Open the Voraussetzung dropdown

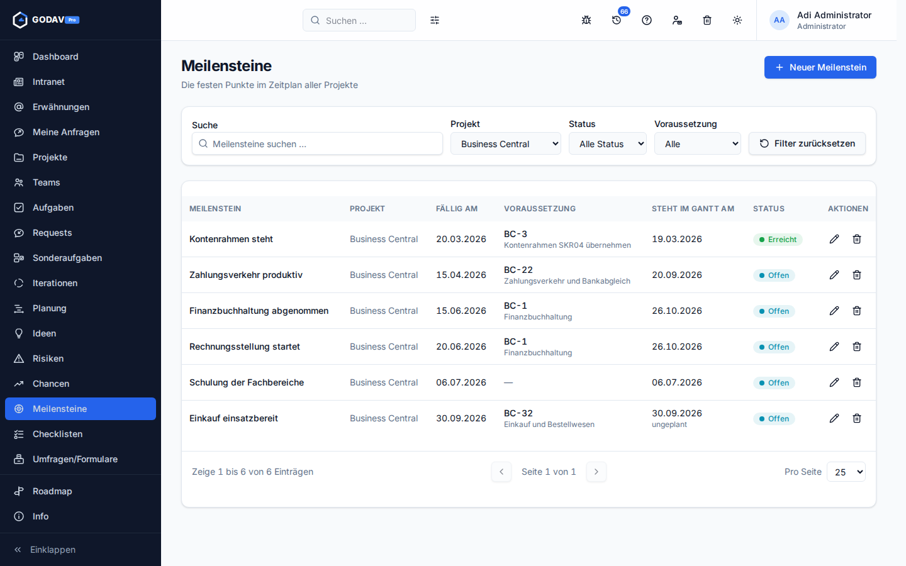(x=698, y=143)
